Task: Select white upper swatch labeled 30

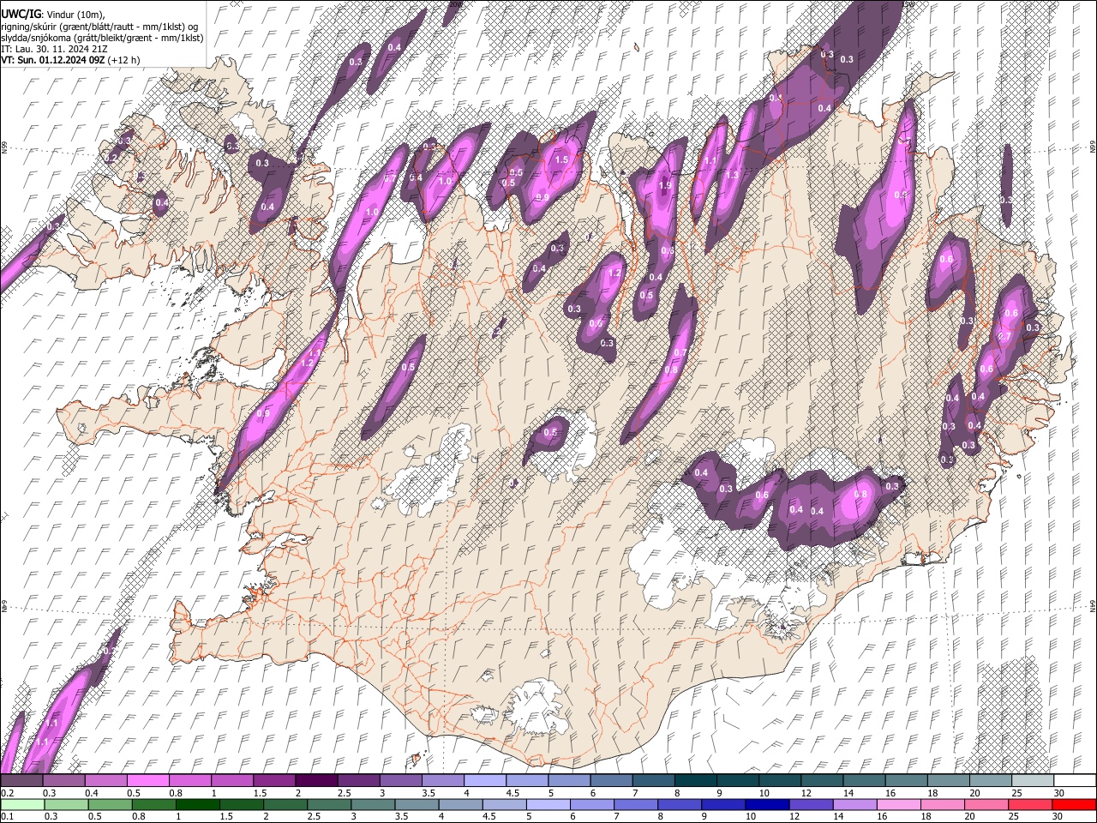Action: pos(1076,780)
